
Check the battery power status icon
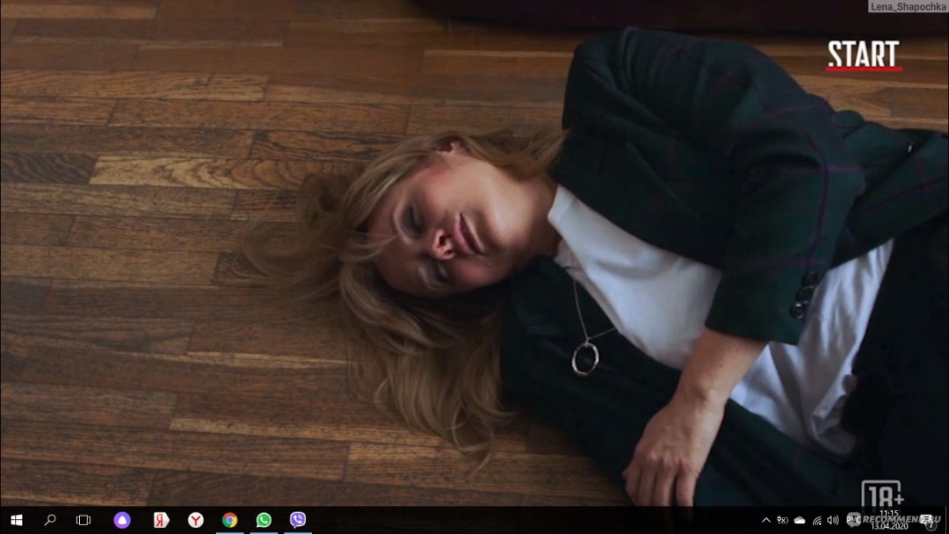[x=783, y=520]
